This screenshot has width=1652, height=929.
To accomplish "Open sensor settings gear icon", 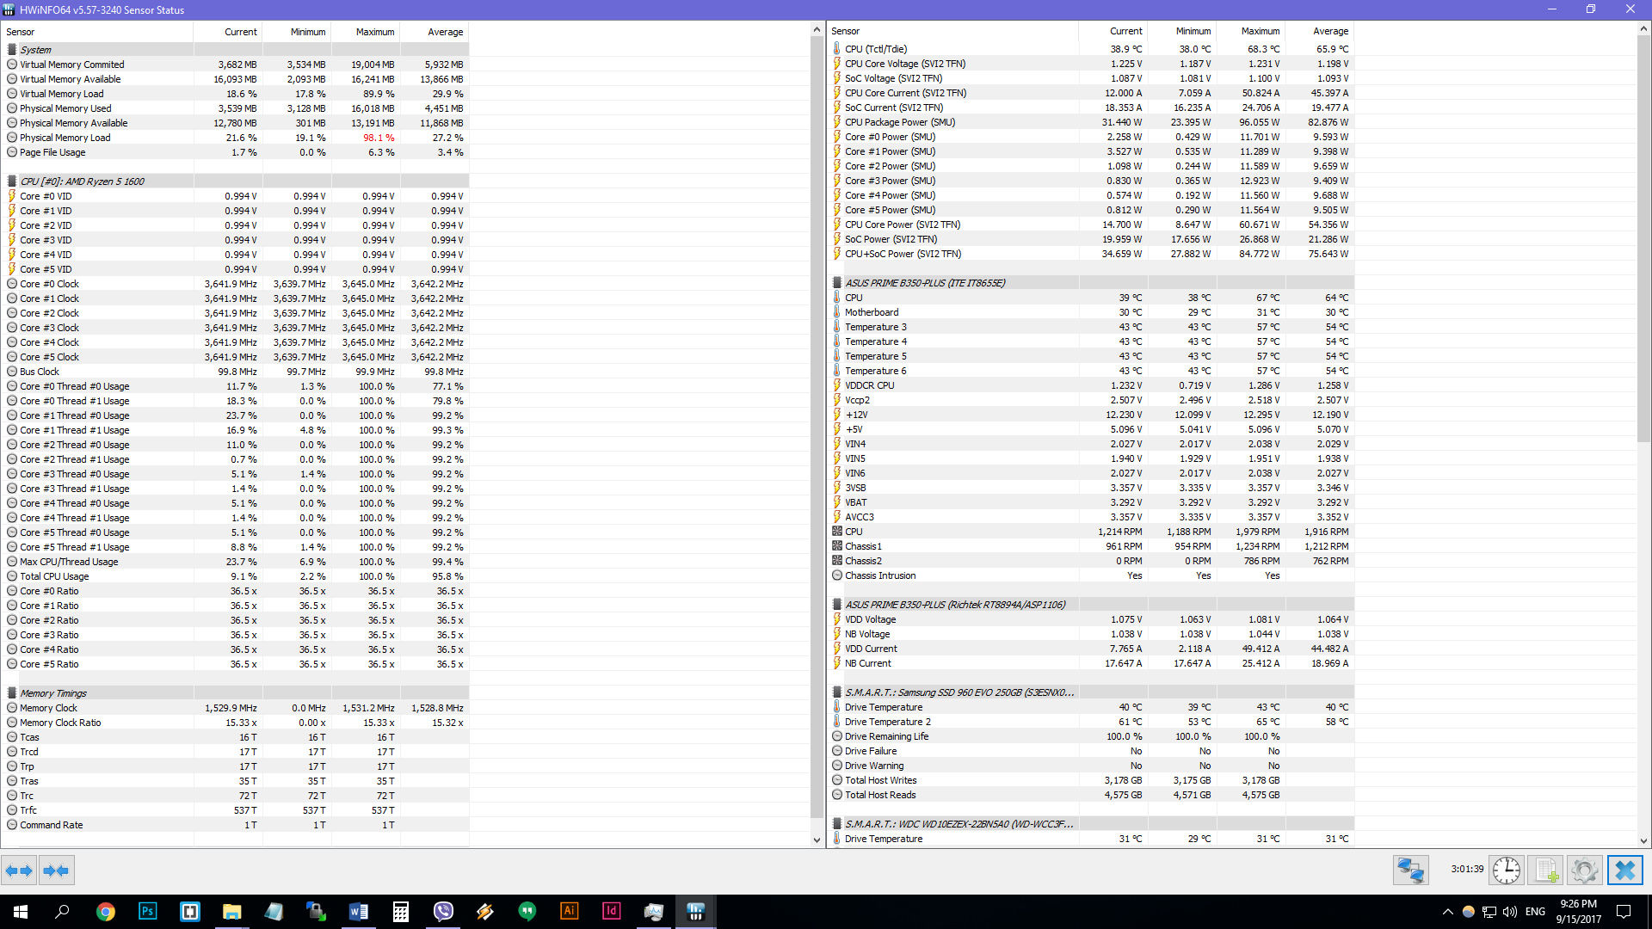I will tap(1584, 871).
